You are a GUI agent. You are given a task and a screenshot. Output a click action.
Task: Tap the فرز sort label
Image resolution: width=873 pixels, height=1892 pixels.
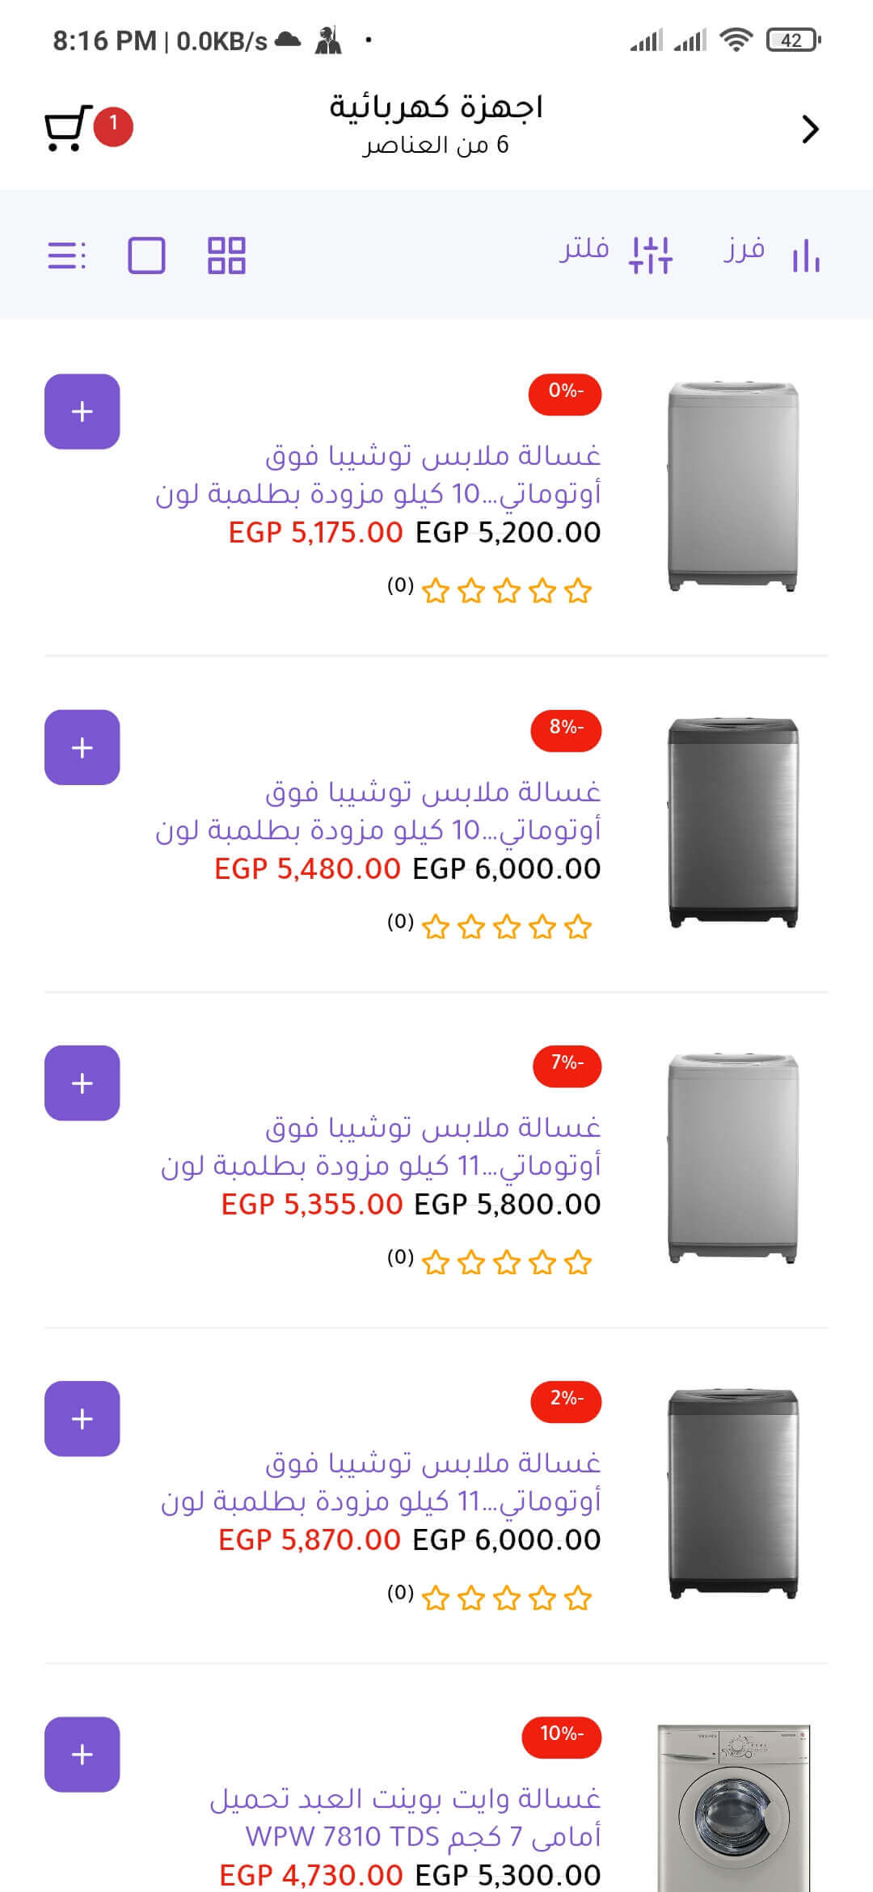(x=744, y=249)
